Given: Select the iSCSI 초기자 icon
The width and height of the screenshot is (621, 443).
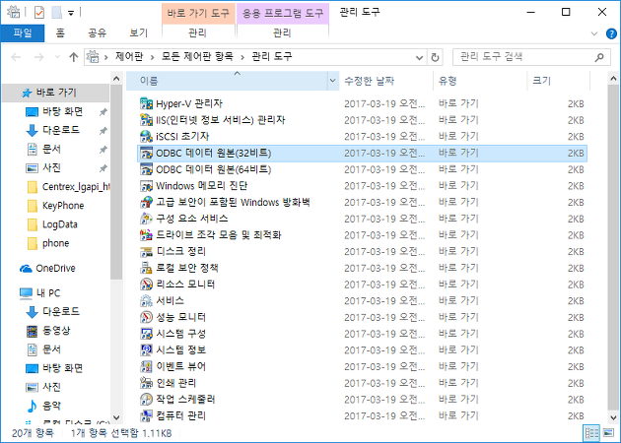Looking at the screenshot, I should [x=146, y=137].
